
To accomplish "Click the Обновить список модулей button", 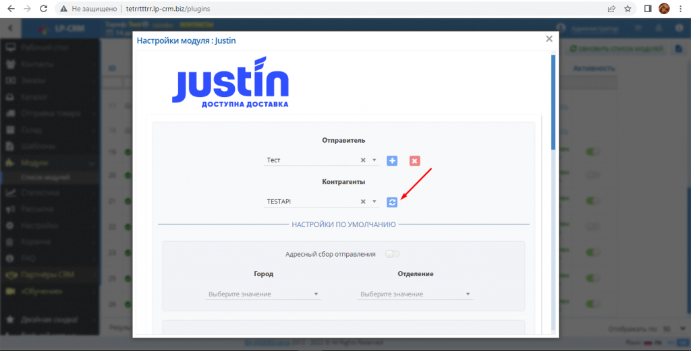I will pos(617,49).
